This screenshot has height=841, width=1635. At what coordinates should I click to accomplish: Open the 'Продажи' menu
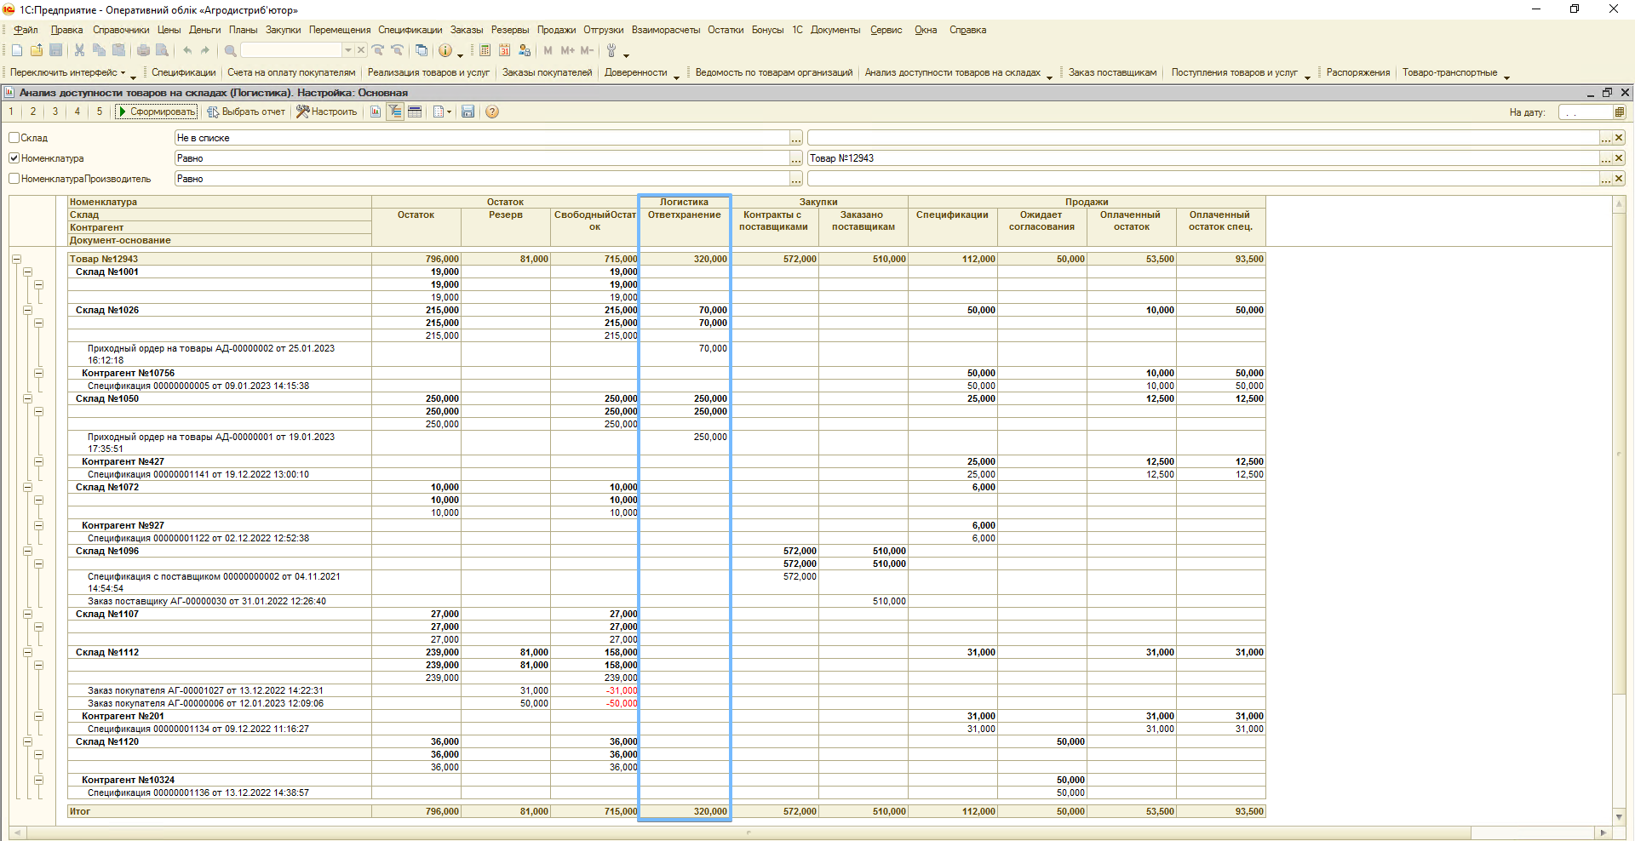click(x=556, y=30)
